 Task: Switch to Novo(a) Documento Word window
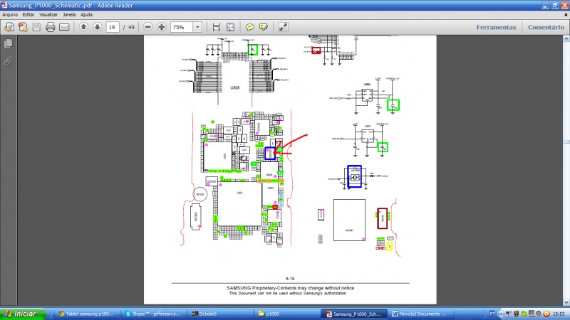click(420, 314)
